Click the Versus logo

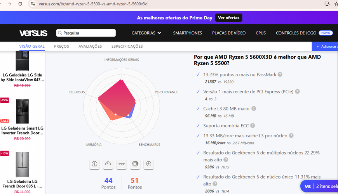[x=33, y=33]
